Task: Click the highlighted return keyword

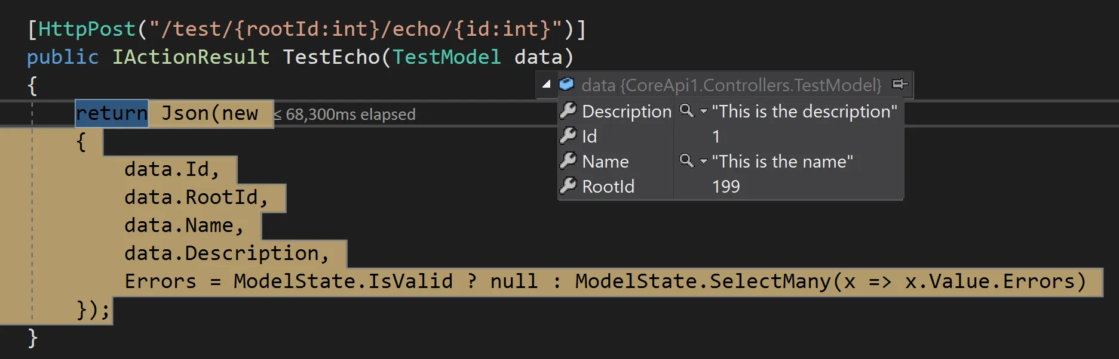Action: click(x=112, y=113)
